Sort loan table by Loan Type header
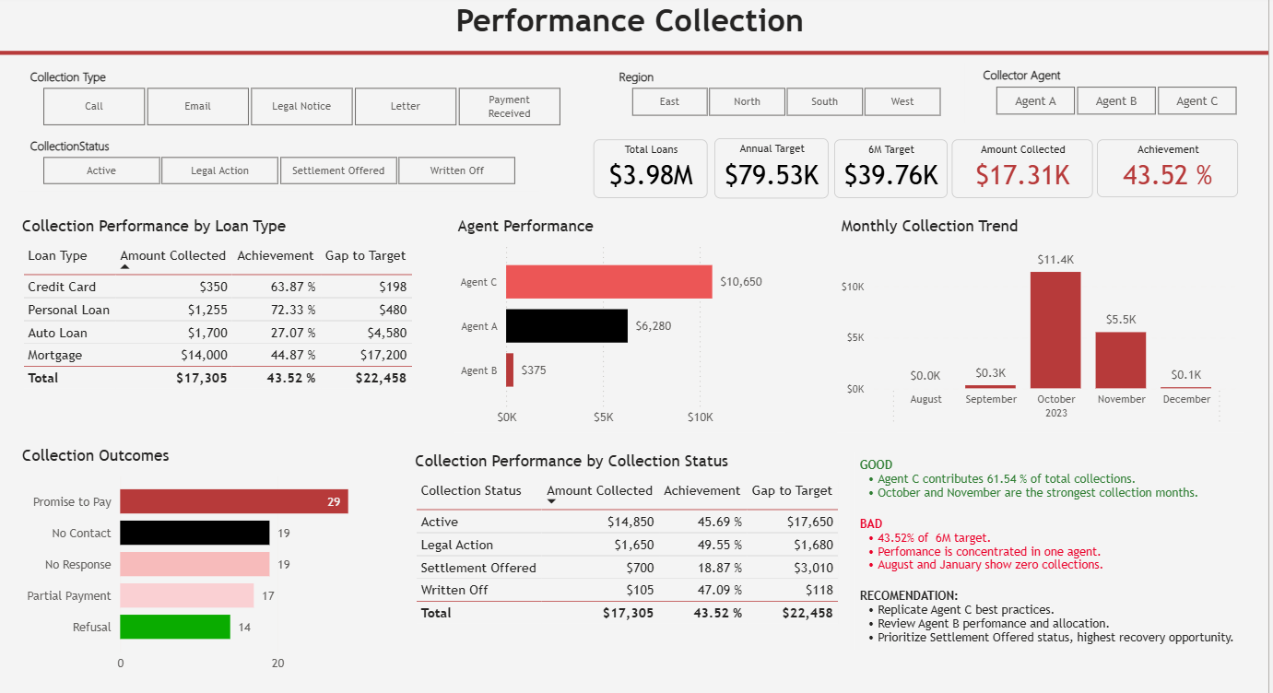Image resolution: width=1273 pixels, height=693 pixels. pos(57,255)
